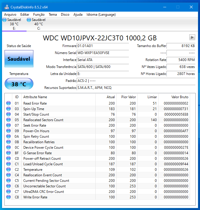
Task: Click the power-on count 638 vezes
Action: click(181, 67)
